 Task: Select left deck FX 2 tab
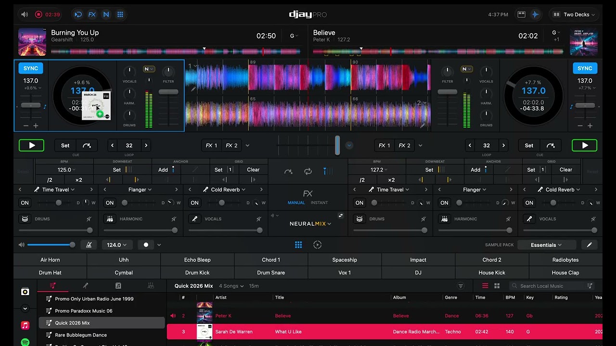[x=231, y=145]
